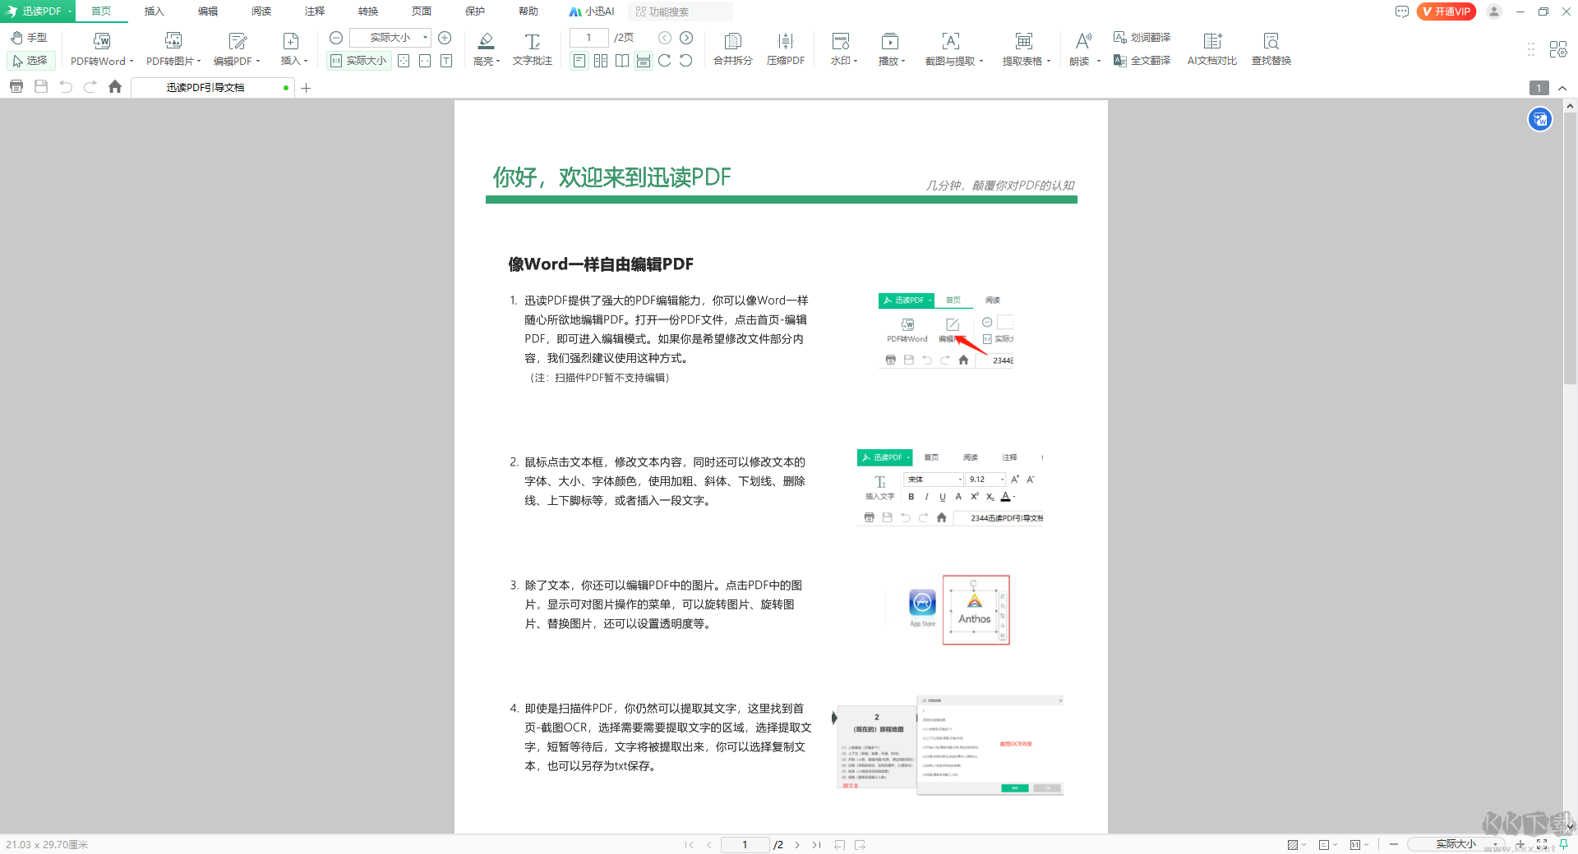Open the 迅读PDF main menu button
1578x854 pixels.
(x=38, y=11)
